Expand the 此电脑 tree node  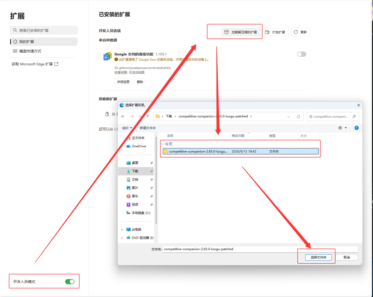(x=122, y=230)
